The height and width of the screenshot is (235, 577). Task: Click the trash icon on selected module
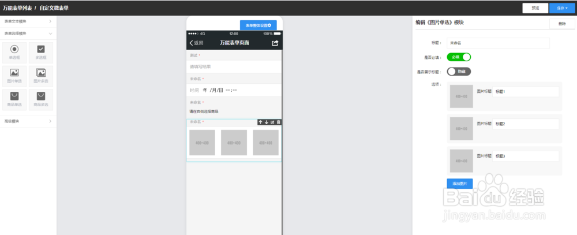(x=279, y=122)
